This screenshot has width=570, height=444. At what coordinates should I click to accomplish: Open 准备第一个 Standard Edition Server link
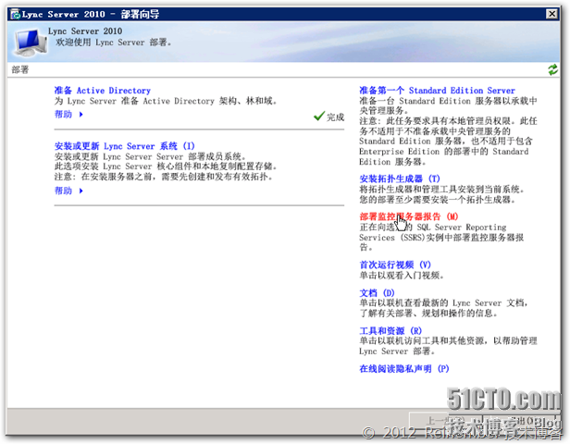coord(437,90)
